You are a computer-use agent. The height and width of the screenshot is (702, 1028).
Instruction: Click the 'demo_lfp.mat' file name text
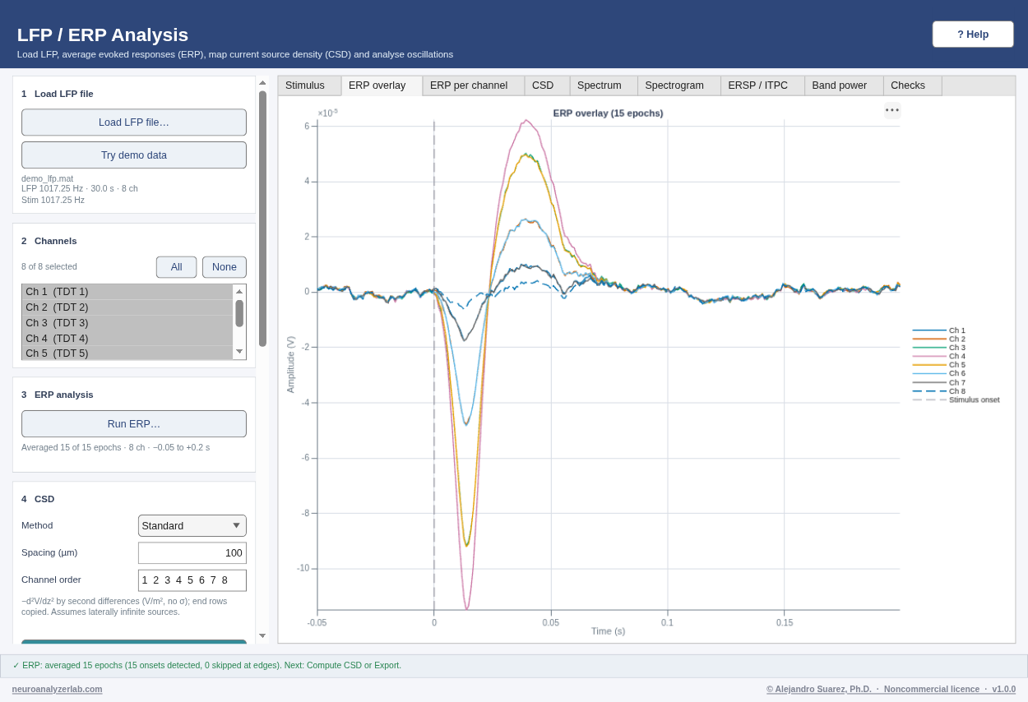[47, 178]
